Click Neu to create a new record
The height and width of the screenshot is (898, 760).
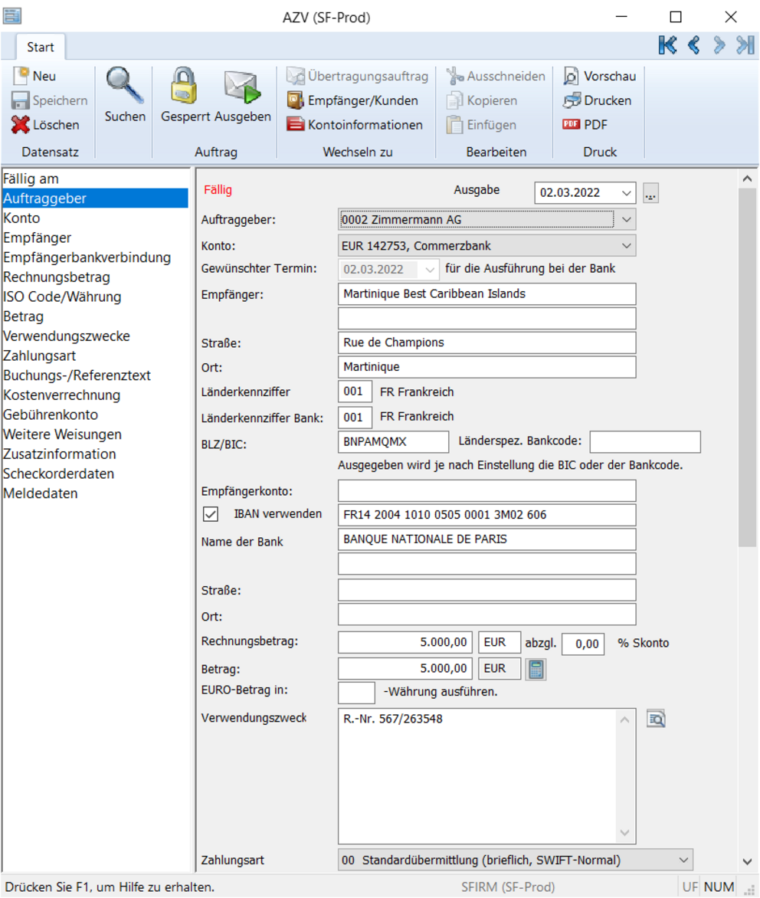31,75
